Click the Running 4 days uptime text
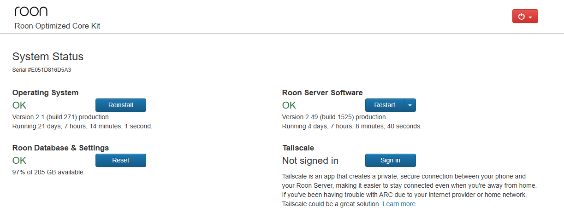This screenshot has height=219, width=564. pos(352,126)
